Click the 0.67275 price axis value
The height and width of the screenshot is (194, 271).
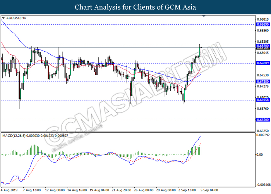[x=263, y=86]
